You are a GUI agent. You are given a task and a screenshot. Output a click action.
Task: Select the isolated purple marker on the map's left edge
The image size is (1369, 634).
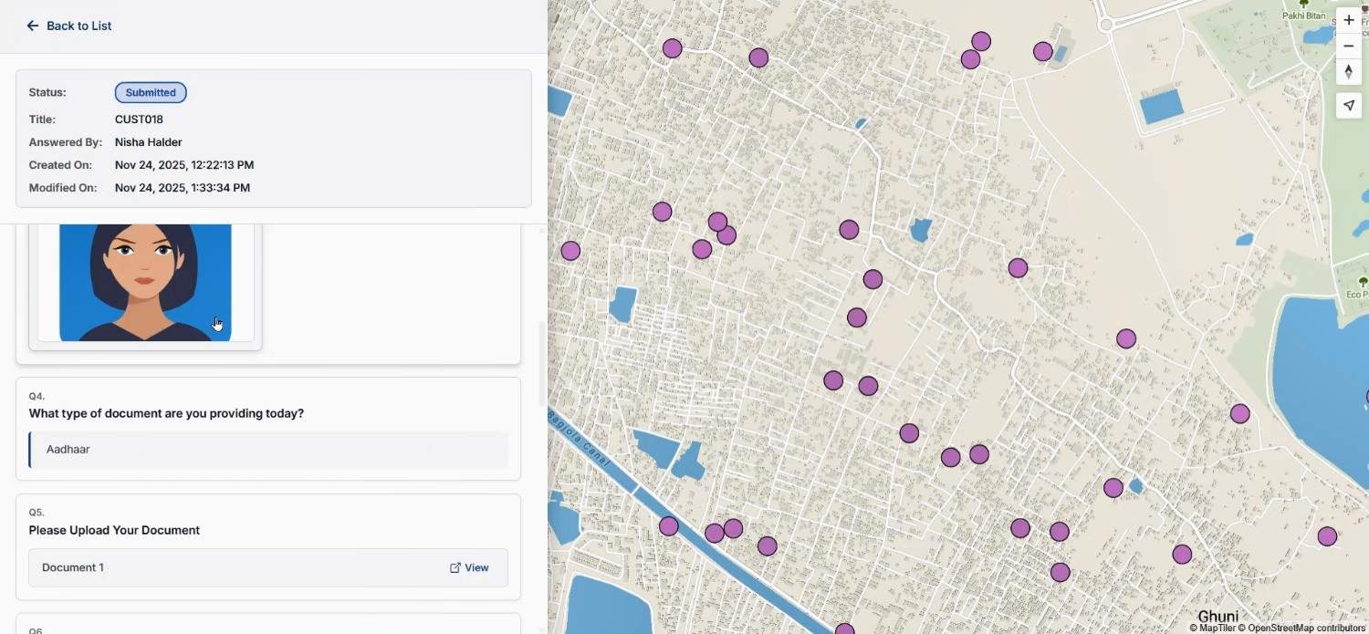click(x=570, y=250)
